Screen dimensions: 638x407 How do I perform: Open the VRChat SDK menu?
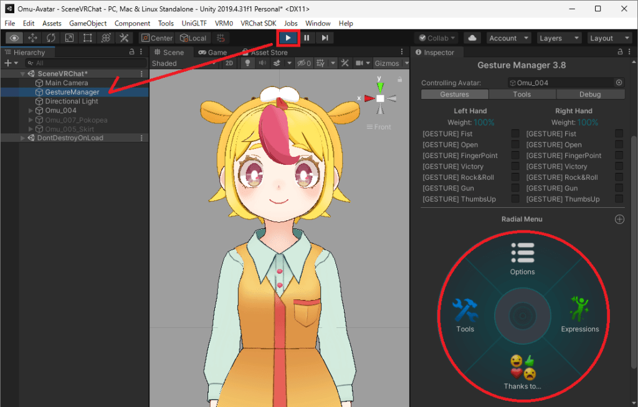point(258,23)
